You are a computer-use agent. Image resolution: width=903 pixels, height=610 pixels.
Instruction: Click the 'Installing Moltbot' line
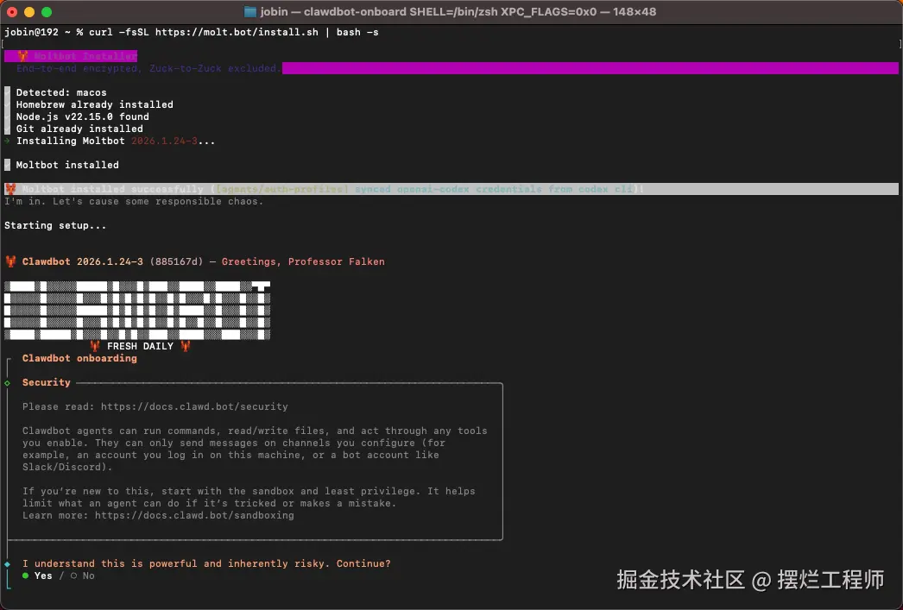coord(115,141)
